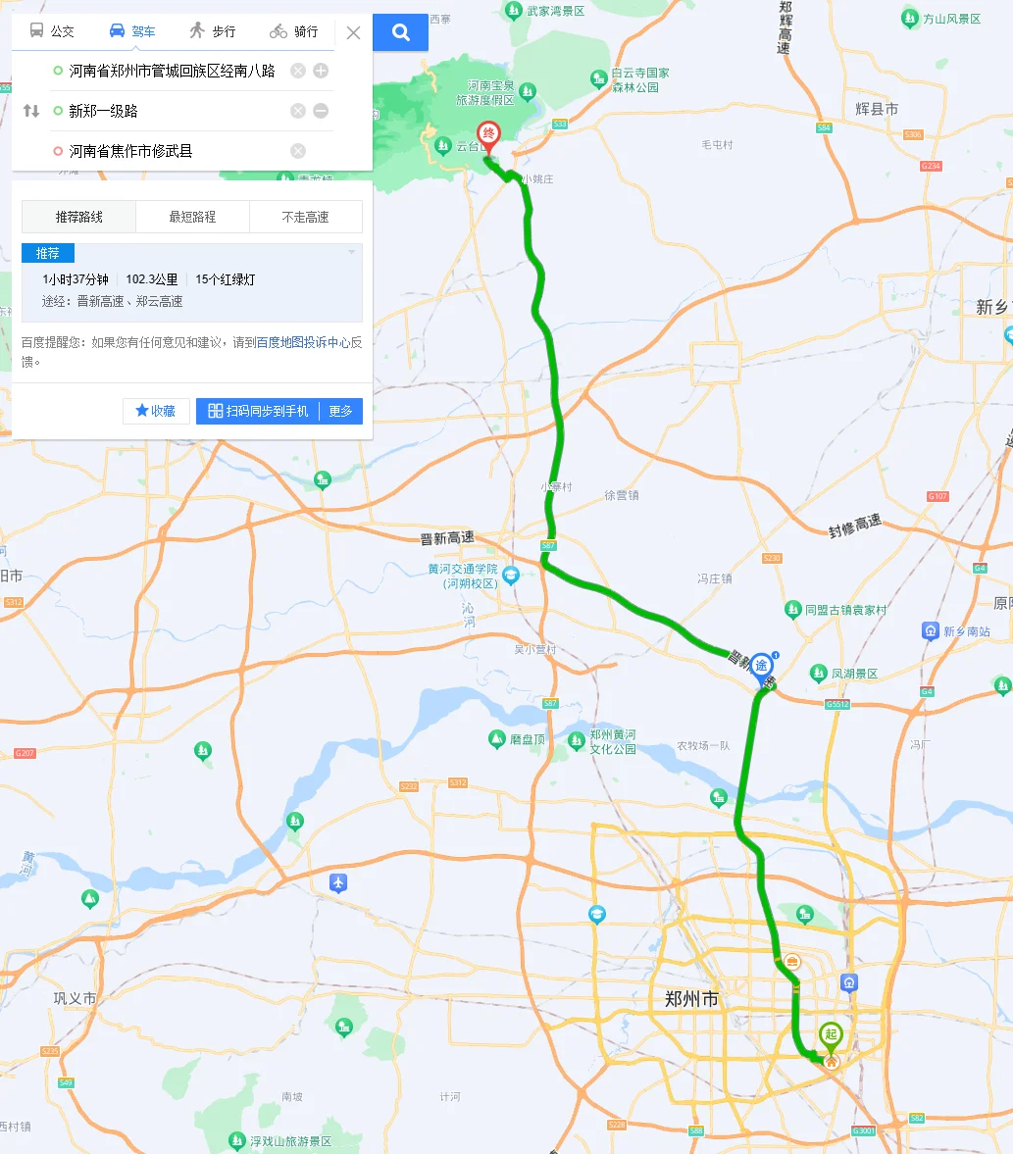Image resolution: width=1013 pixels, height=1154 pixels.
Task: Click the blue search magnifier button
Action: pyautogui.click(x=400, y=32)
